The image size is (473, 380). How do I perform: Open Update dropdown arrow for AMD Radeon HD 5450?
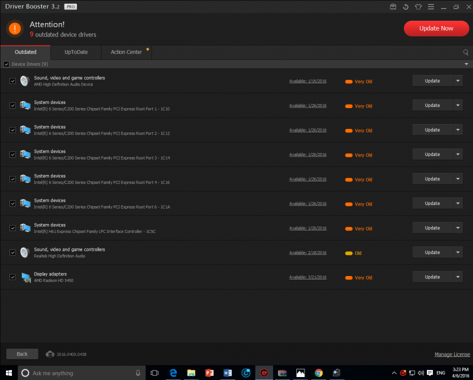(458, 277)
